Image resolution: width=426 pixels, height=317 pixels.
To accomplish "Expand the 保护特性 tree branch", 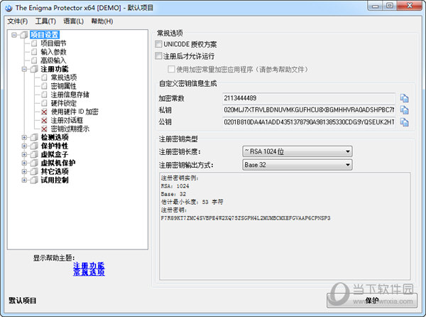I will pos(24,146).
